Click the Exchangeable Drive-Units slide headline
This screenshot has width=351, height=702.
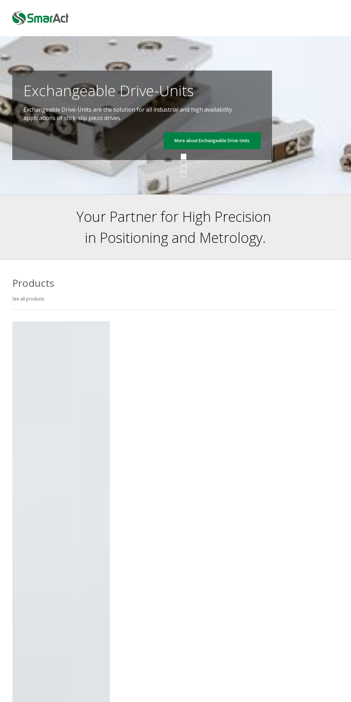[x=108, y=91]
